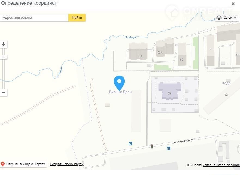The image size is (240, 175).
Task: Click Открыть в Яндекс.Картах button
Action: coord(23,164)
